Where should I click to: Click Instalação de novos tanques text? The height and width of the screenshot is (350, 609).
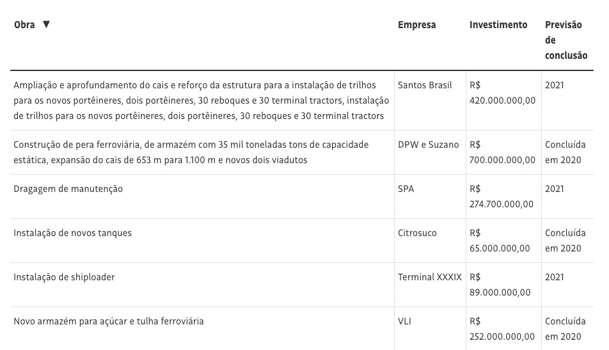click(72, 233)
